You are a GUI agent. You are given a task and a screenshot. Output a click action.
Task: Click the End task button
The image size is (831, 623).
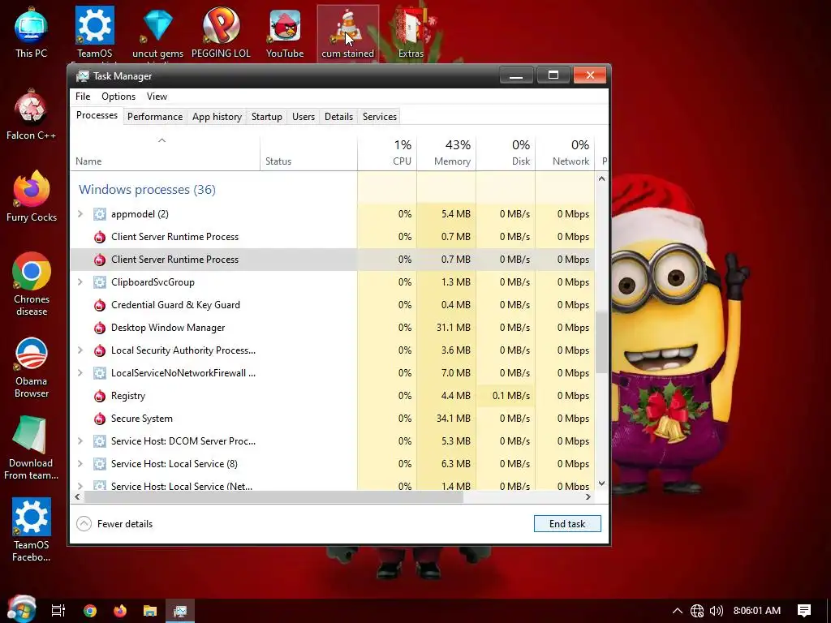point(567,524)
